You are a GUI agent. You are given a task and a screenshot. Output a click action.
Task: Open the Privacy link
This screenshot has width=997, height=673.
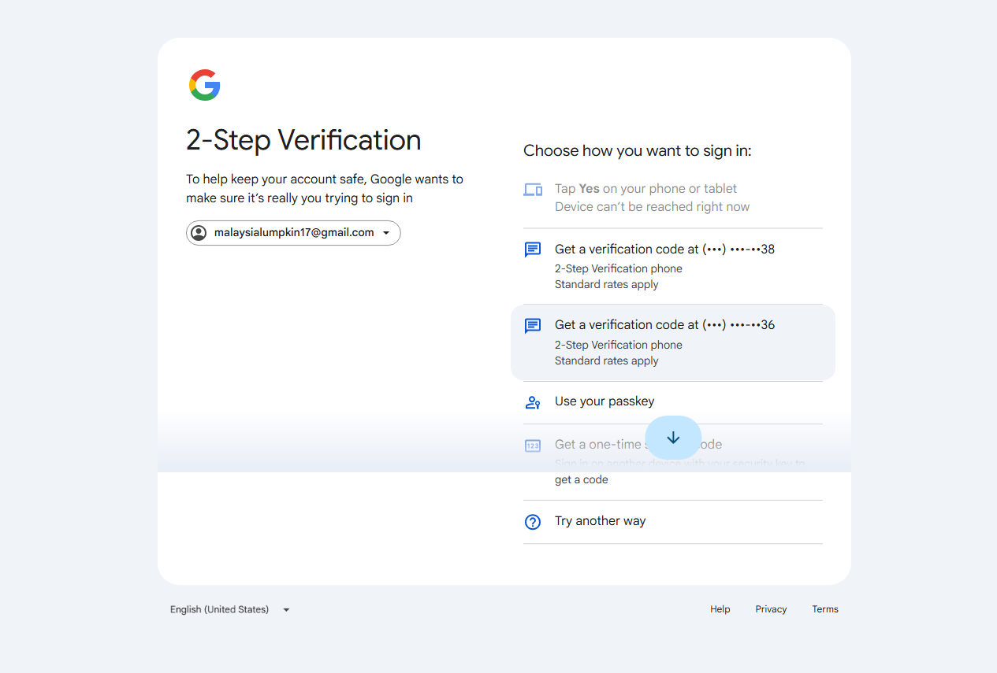click(x=771, y=609)
